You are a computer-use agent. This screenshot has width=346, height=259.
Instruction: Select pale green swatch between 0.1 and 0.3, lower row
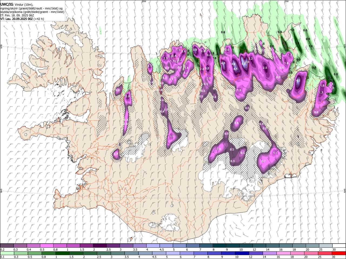(x=7, y=253)
